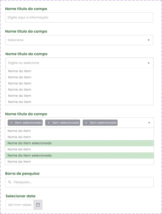162x214 pixels.
Task: Remove the capitalized 'Item selecionado' chip
Action: (x=11, y=123)
